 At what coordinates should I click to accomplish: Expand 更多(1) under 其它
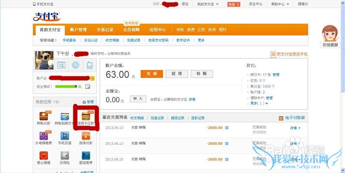(259, 103)
